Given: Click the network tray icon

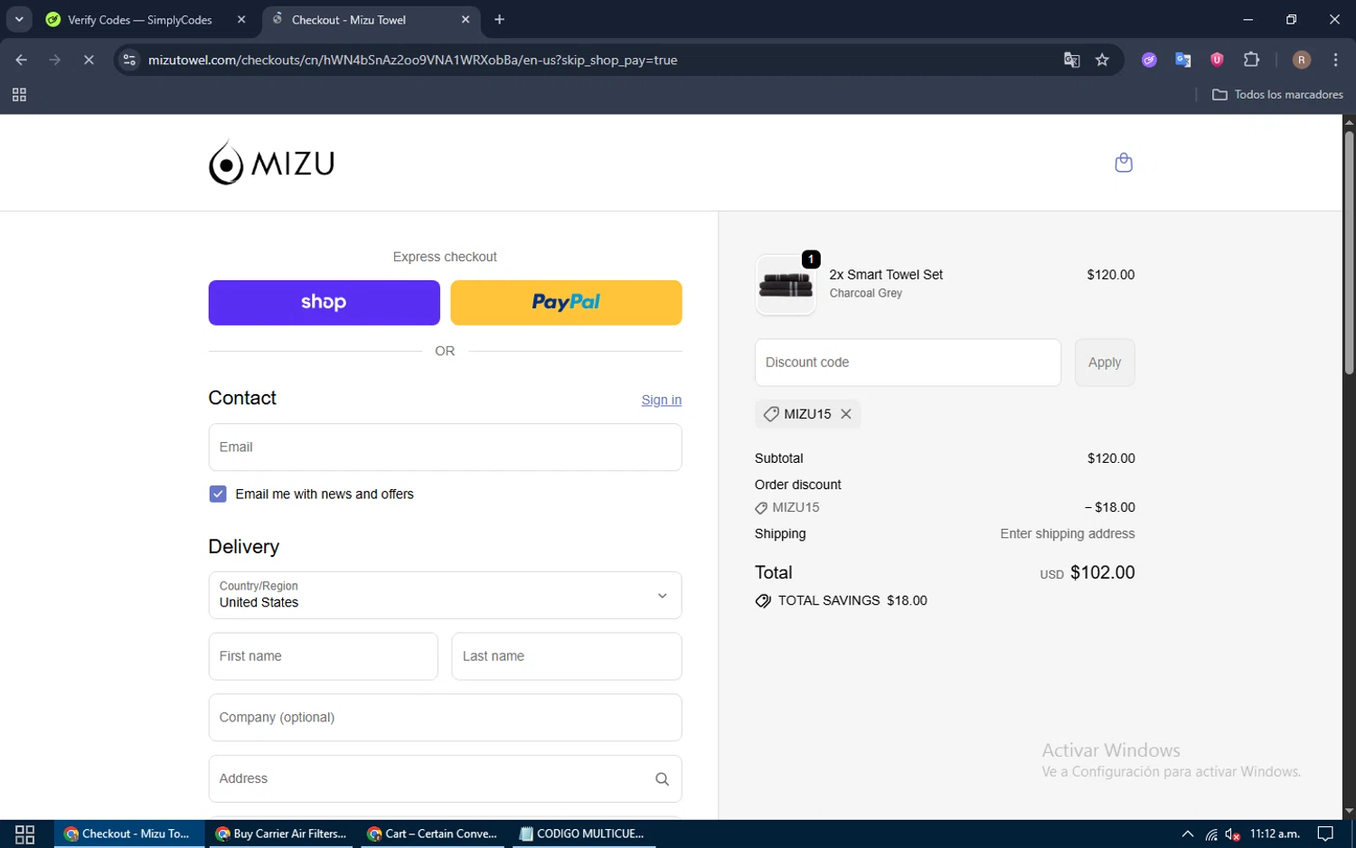Looking at the screenshot, I should point(1211,834).
